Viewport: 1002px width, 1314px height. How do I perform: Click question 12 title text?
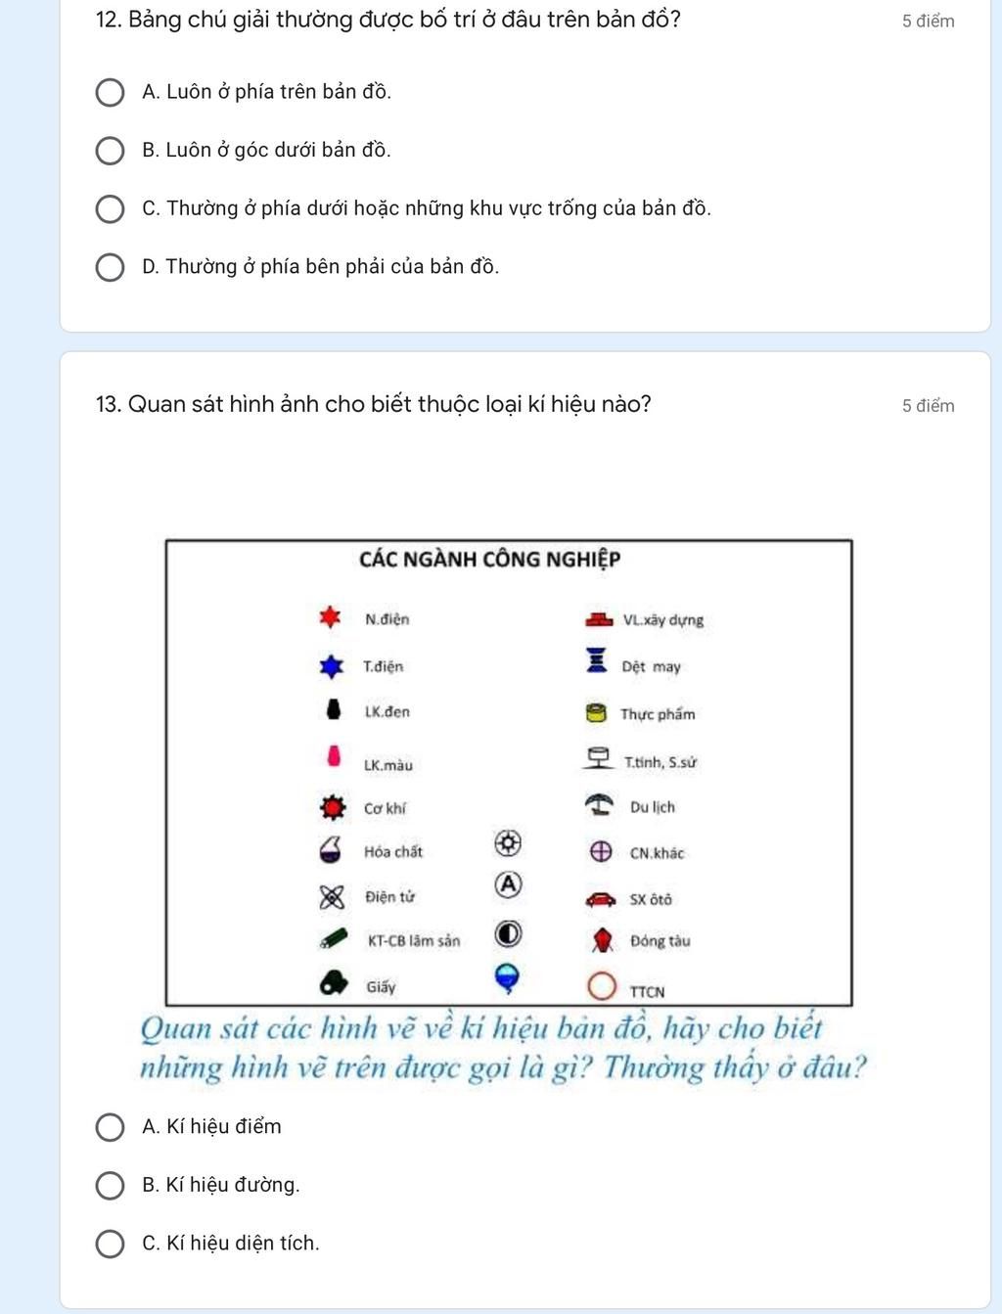(388, 20)
